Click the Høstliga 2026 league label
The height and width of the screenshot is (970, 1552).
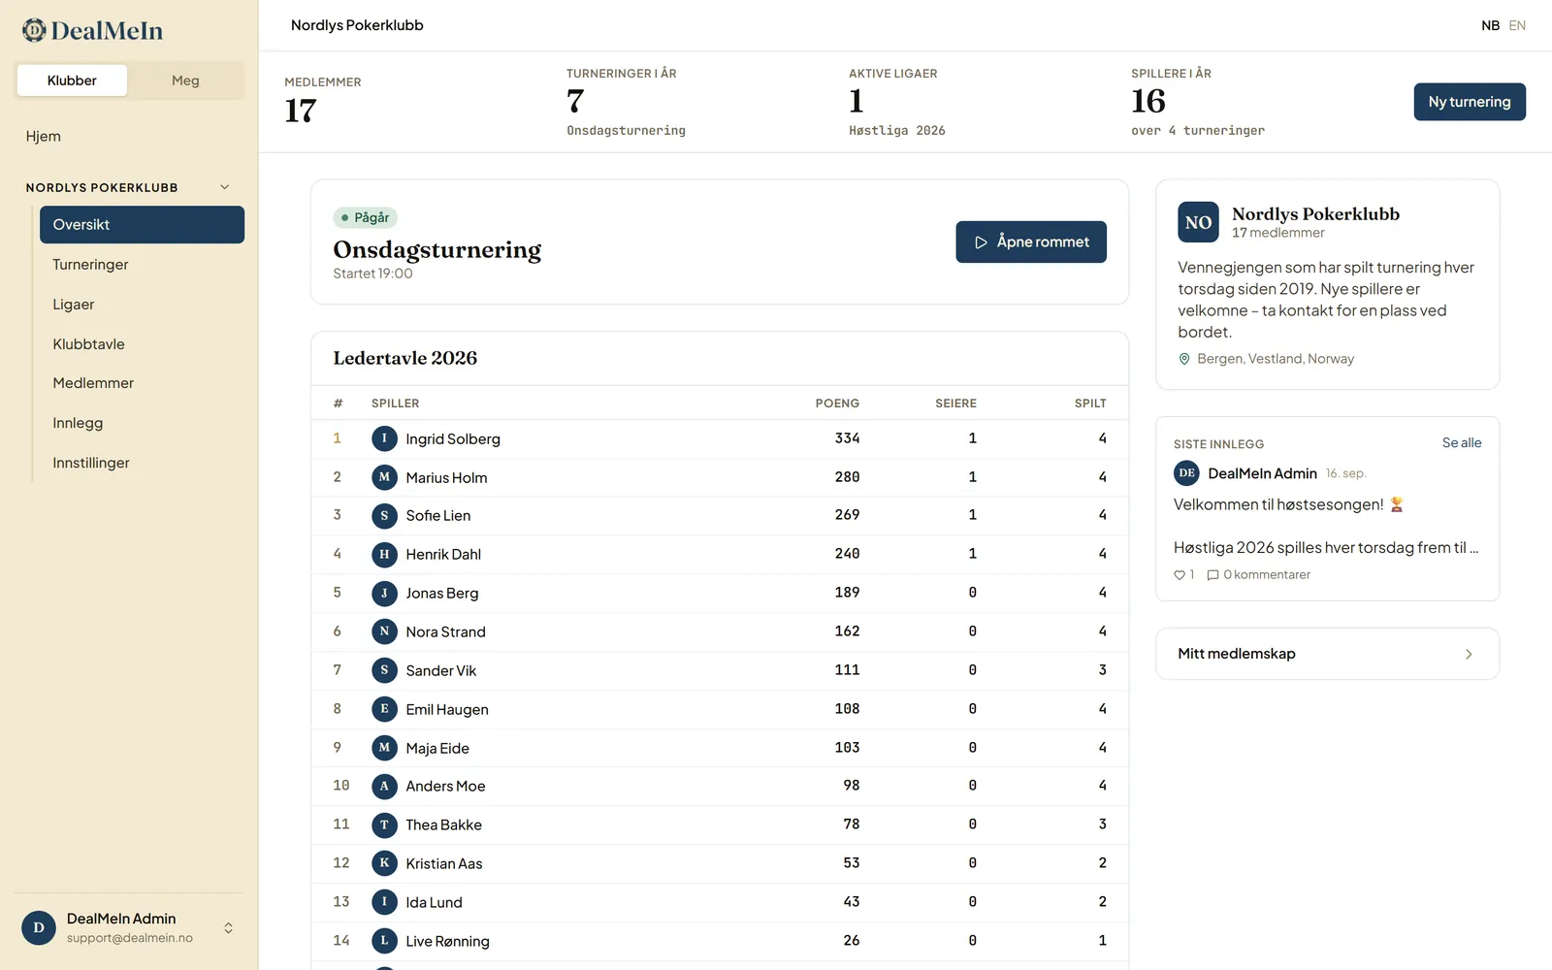897,131
